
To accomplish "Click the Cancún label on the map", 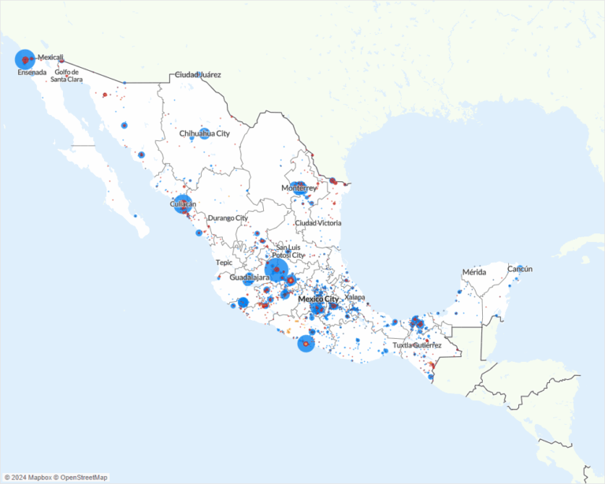I will click(520, 269).
